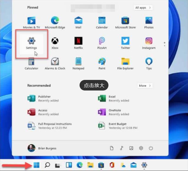Open Microsoft Store from the taskbar
The width and height of the screenshot is (188, 171).
tap(101, 165)
